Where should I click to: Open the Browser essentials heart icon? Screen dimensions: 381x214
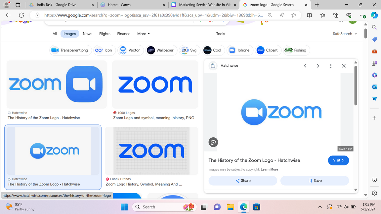[x=349, y=15]
